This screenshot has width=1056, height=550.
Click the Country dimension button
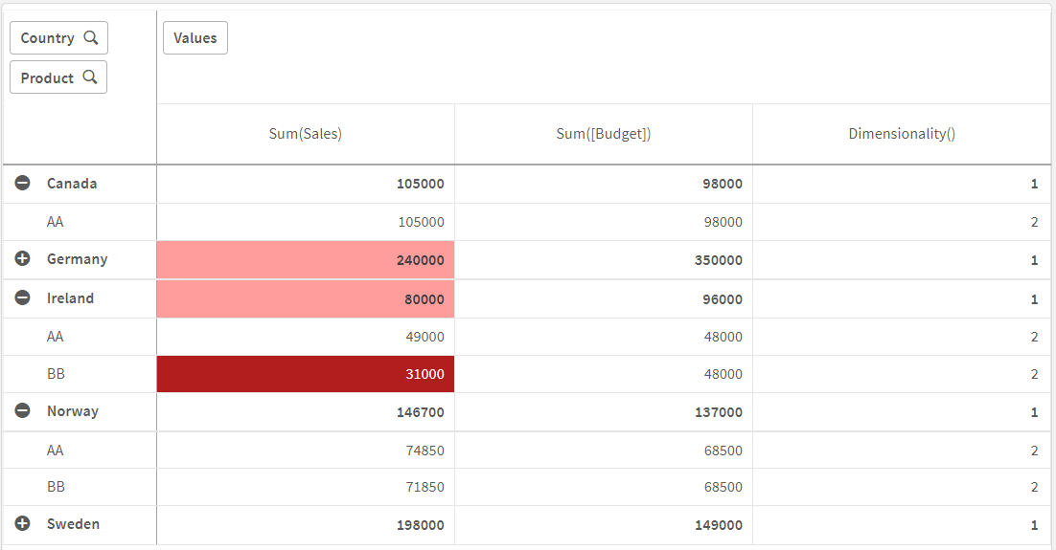tap(48, 38)
